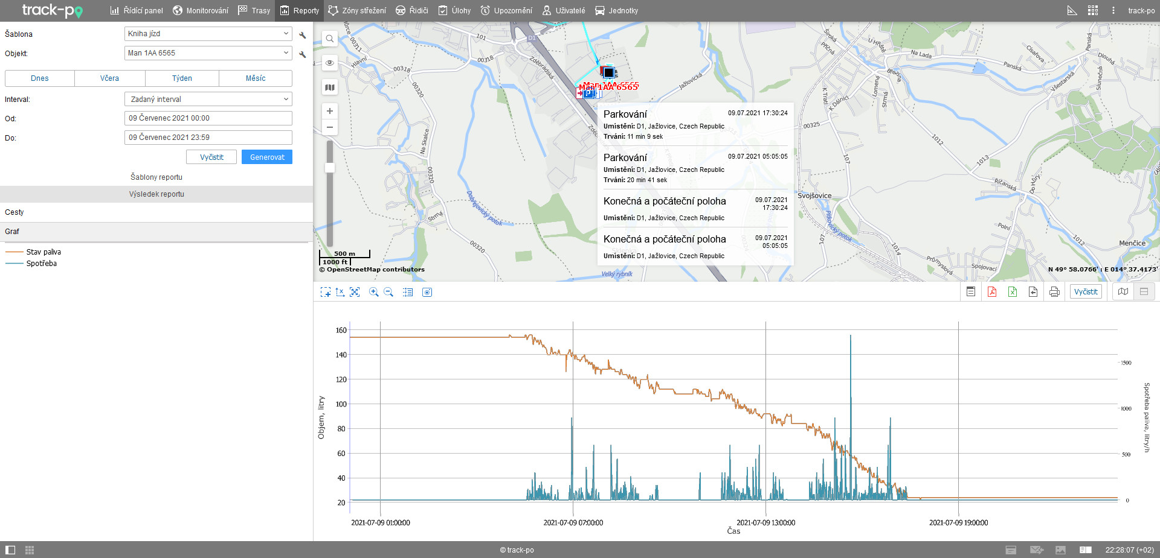Expand the Objekt dropdown Man 1AA 6565
The width and height of the screenshot is (1160, 558).
point(208,53)
